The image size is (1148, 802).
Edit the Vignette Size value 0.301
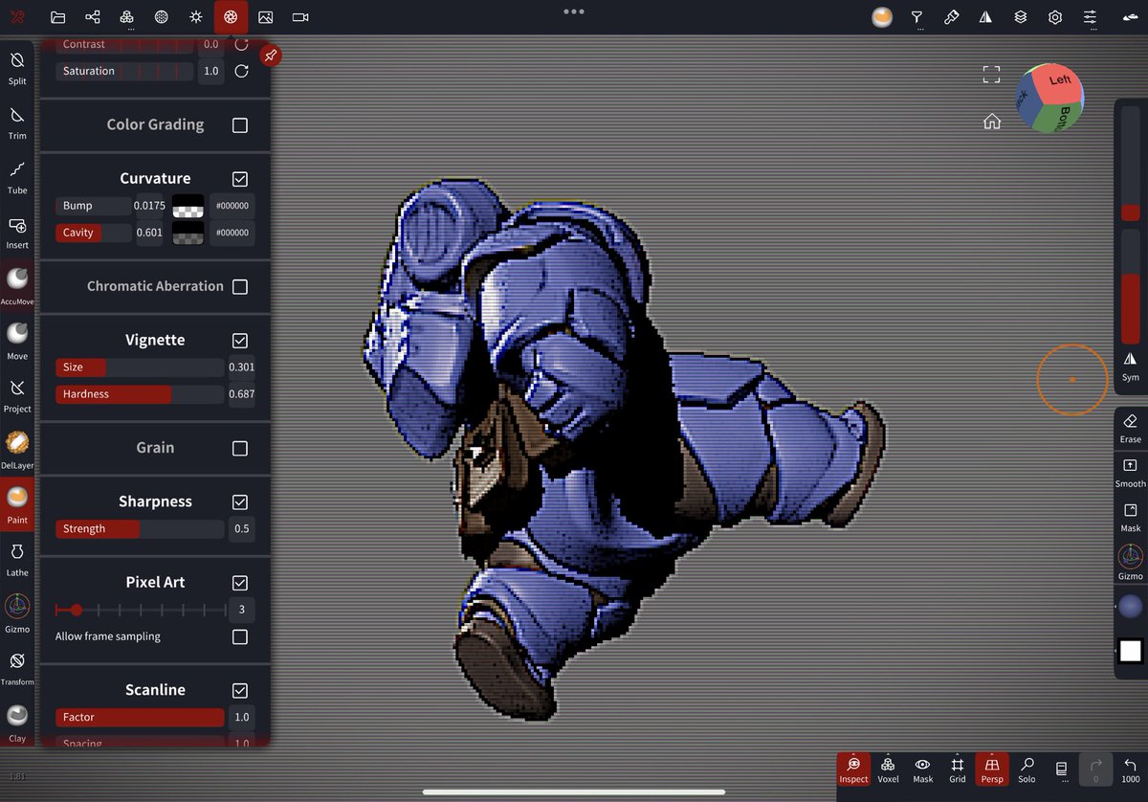[241, 368]
